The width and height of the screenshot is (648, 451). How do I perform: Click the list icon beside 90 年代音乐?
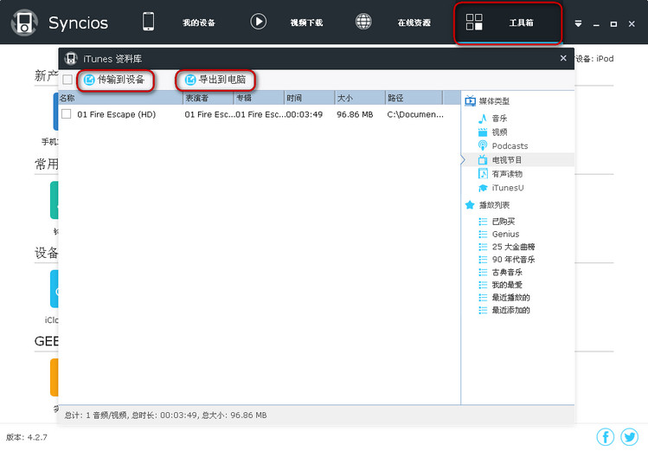[x=483, y=260]
